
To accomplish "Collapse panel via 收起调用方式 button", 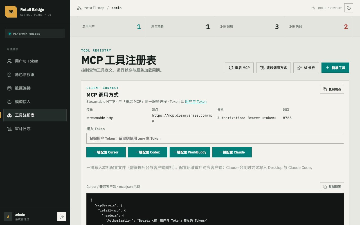I will point(273,68).
